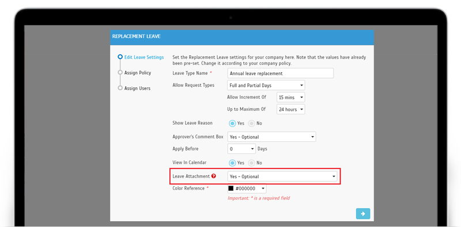Select Yes for View In Calendar
461x227 pixels.
(232, 163)
